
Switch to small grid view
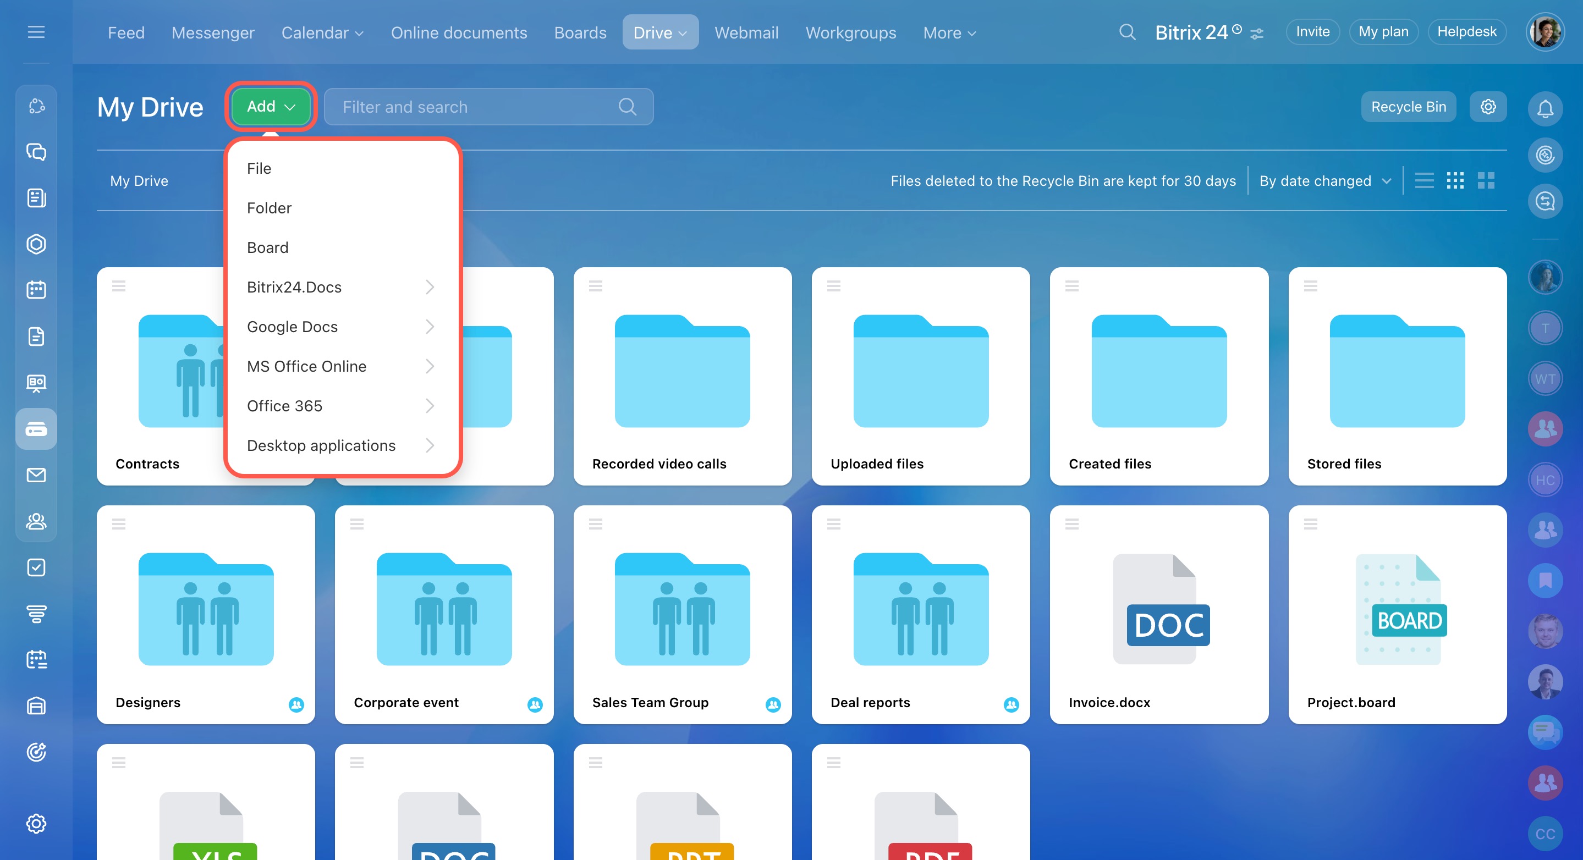pyautogui.click(x=1454, y=180)
